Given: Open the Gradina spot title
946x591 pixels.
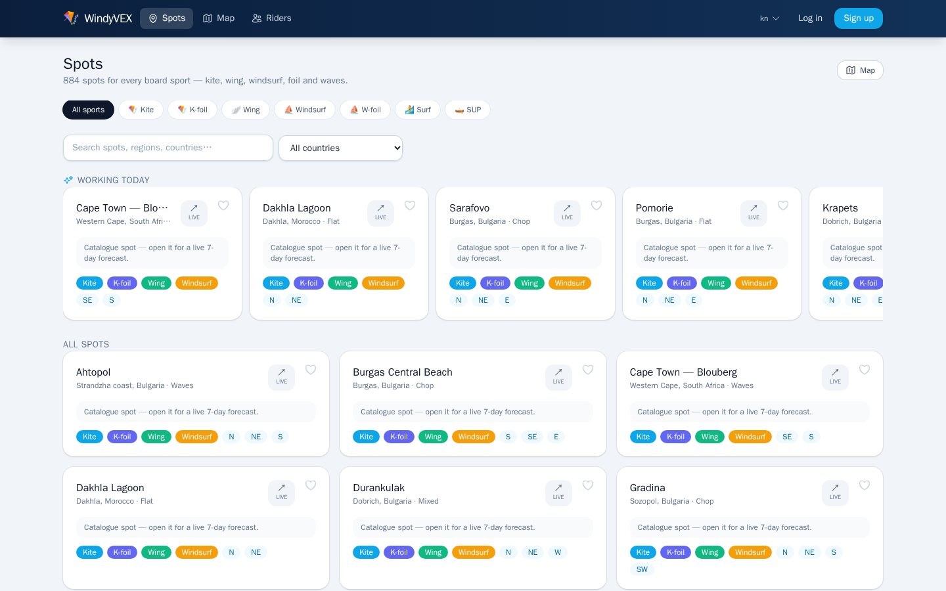Looking at the screenshot, I should click(648, 488).
